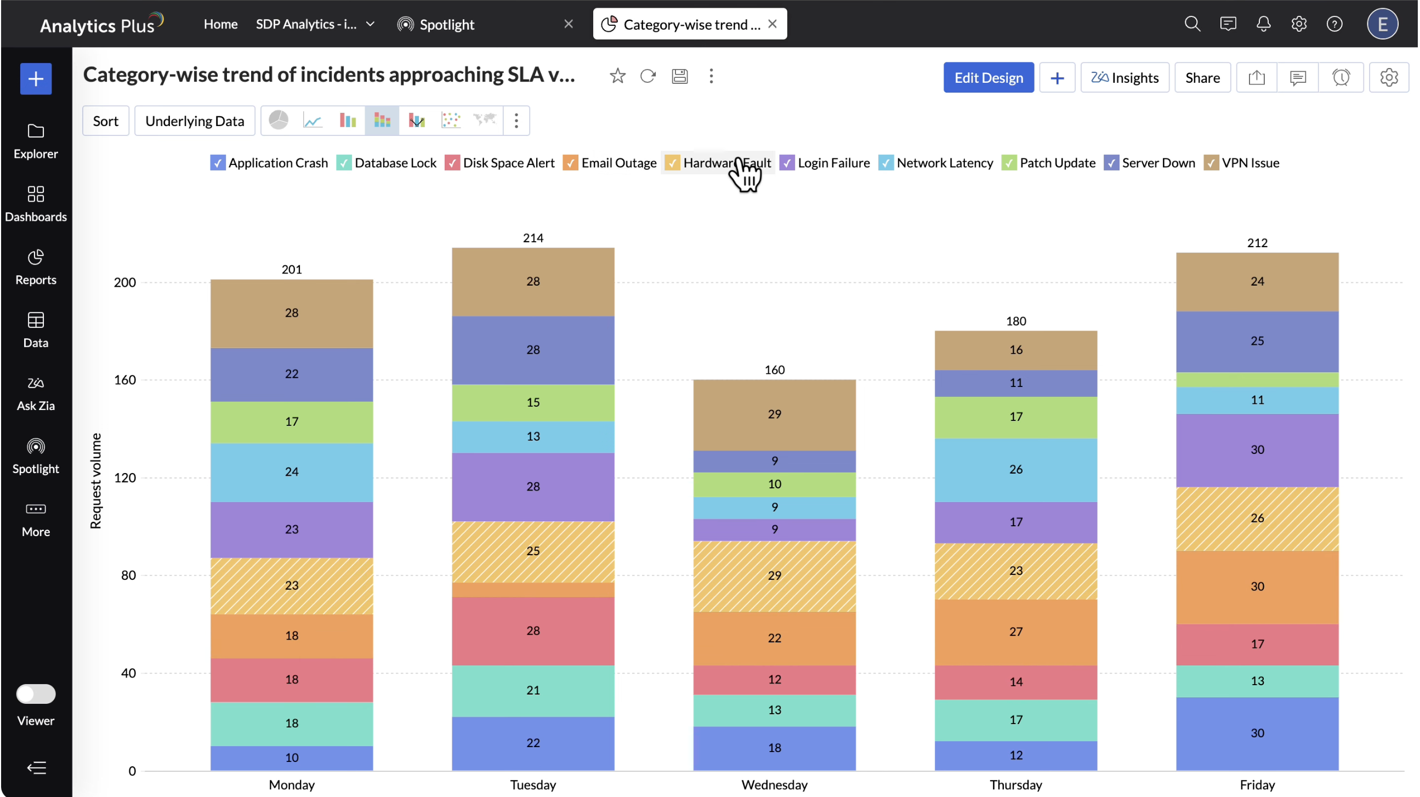Open report title more actions menu
This screenshot has width=1420, height=797.
point(712,76)
